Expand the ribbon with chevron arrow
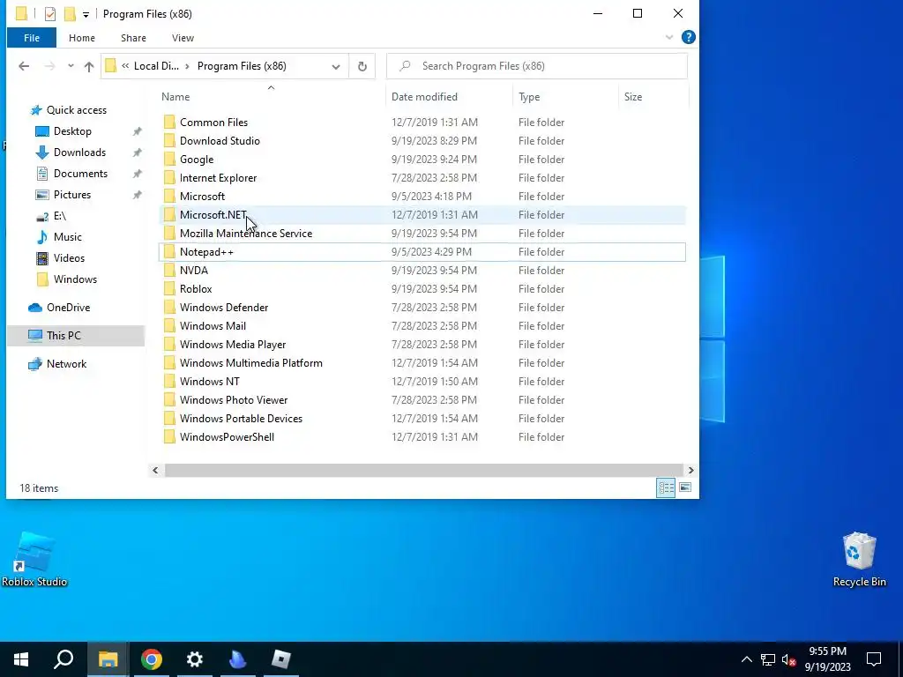Image resolution: width=903 pixels, height=677 pixels. [x=669, y=37]
